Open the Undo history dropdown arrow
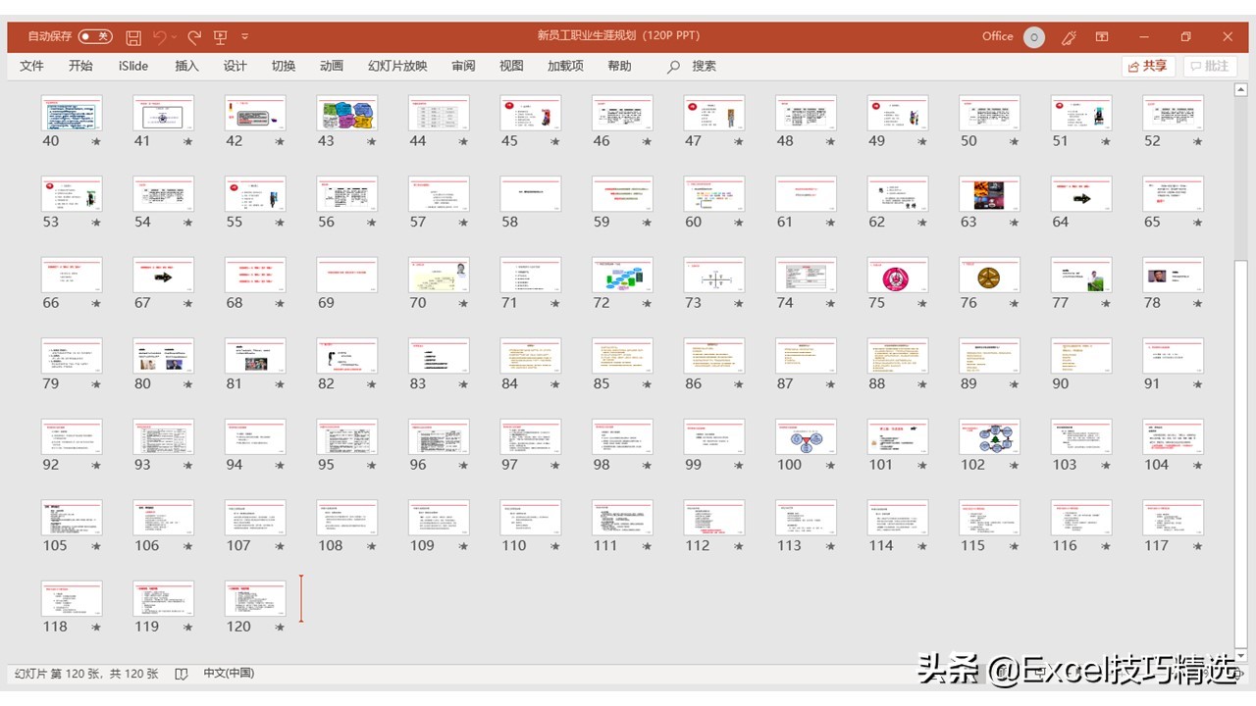This screenshot has height=706, width=1256. tap(174, 35)
